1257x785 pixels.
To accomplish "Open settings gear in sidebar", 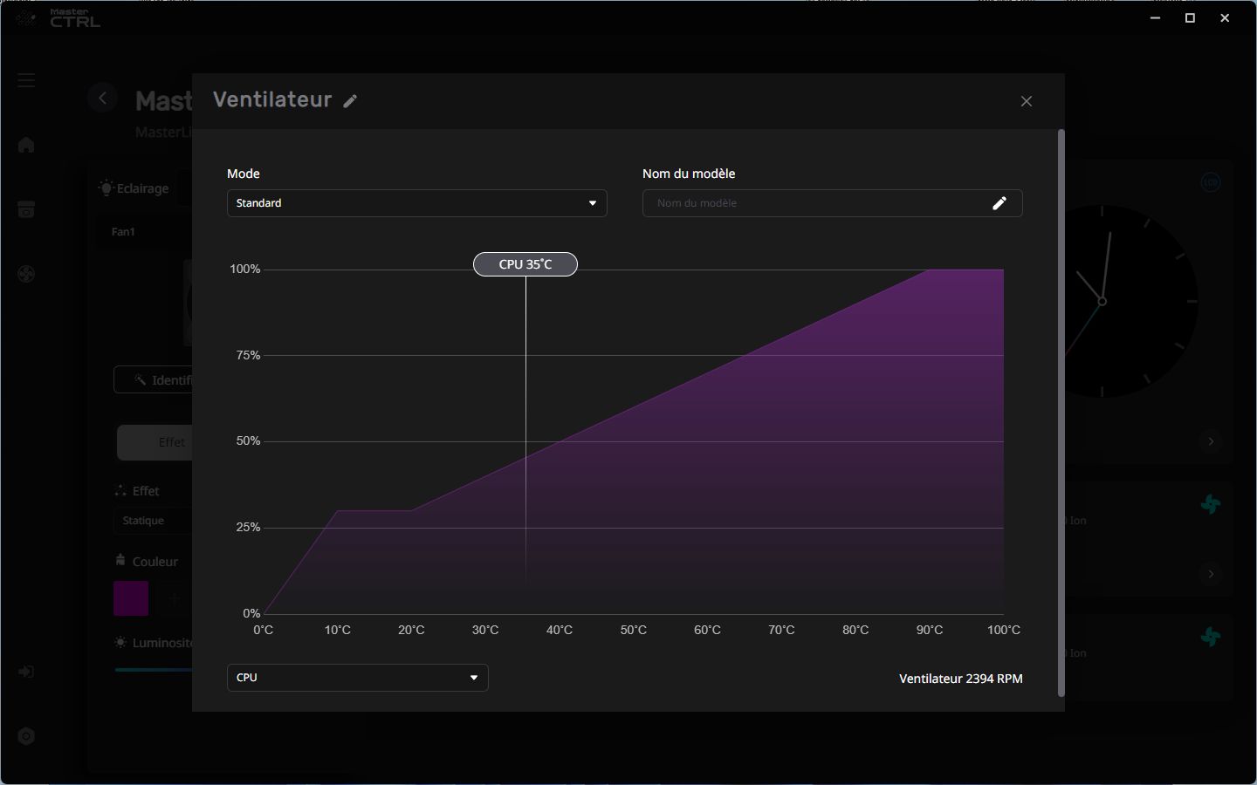I will pyautogui.click(x=26, y=736).
